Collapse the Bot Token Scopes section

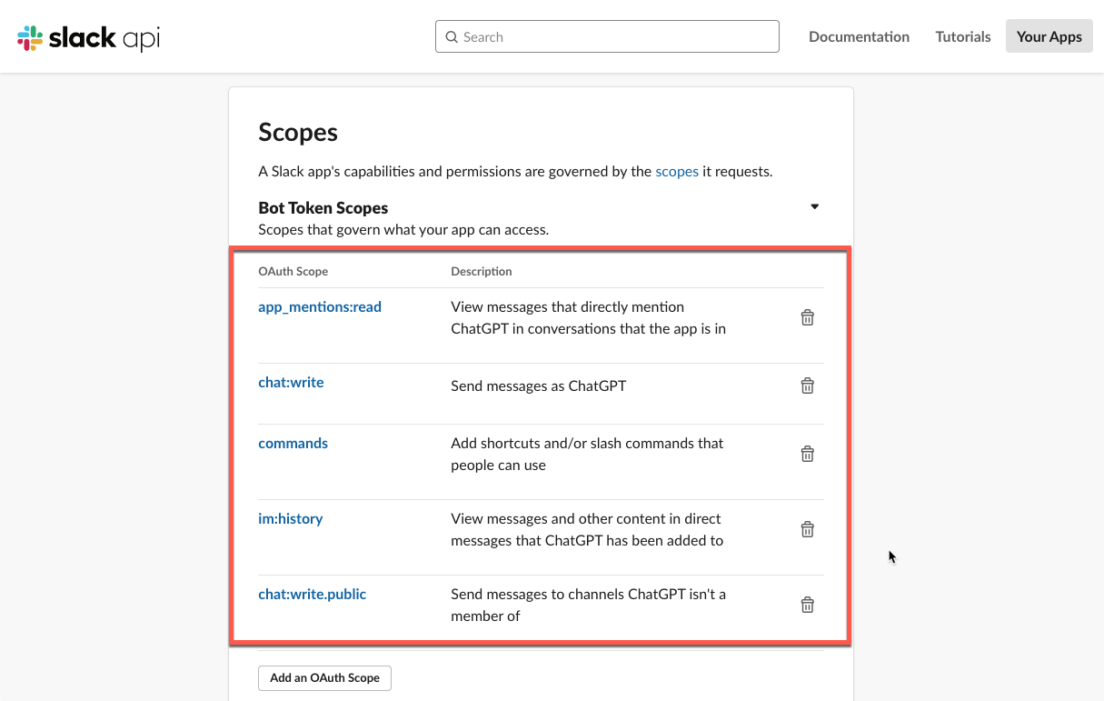(814, 206)
